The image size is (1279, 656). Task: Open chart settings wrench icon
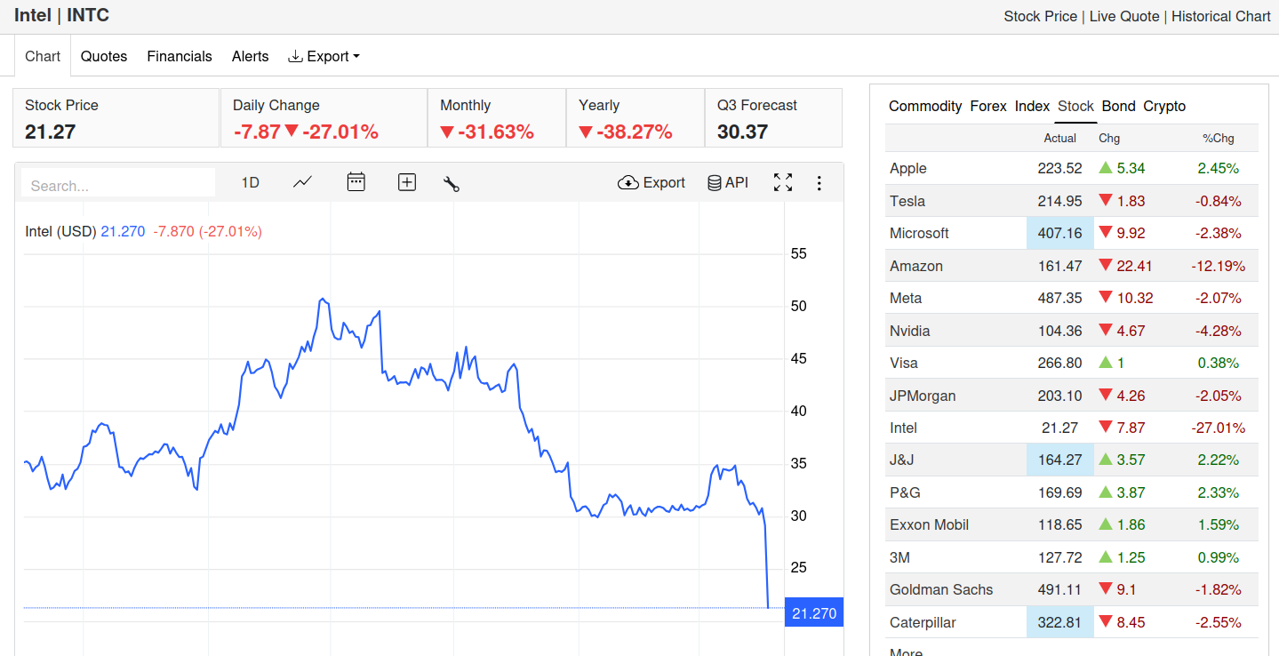pos(452,183)
